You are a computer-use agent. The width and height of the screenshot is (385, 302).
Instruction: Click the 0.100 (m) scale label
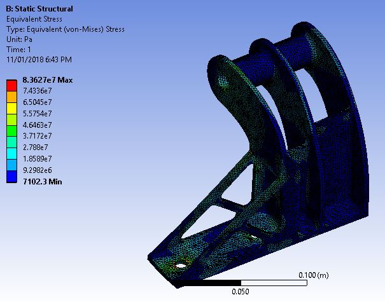tap(313, 274)
